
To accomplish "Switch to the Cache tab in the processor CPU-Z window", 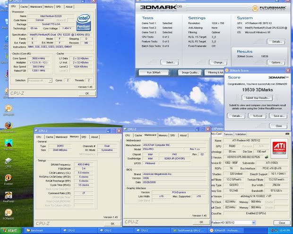I will point(24,7).
